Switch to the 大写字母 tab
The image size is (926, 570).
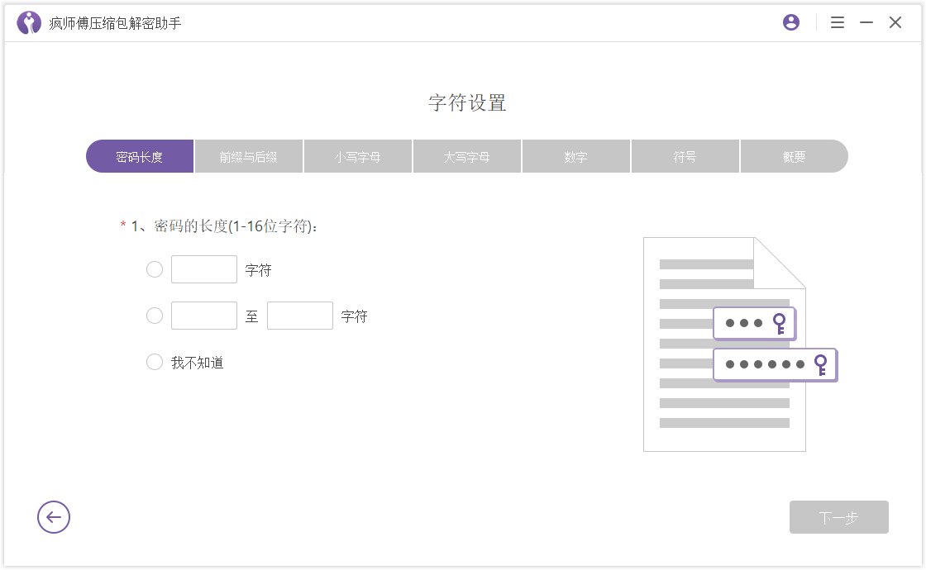point(466,155)
